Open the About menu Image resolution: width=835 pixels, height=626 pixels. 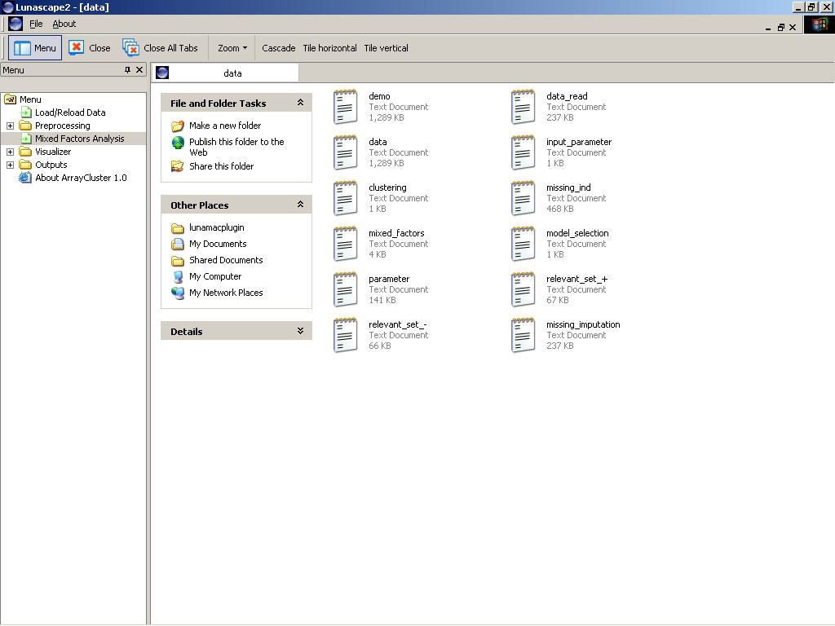click(x=64, y=24)
